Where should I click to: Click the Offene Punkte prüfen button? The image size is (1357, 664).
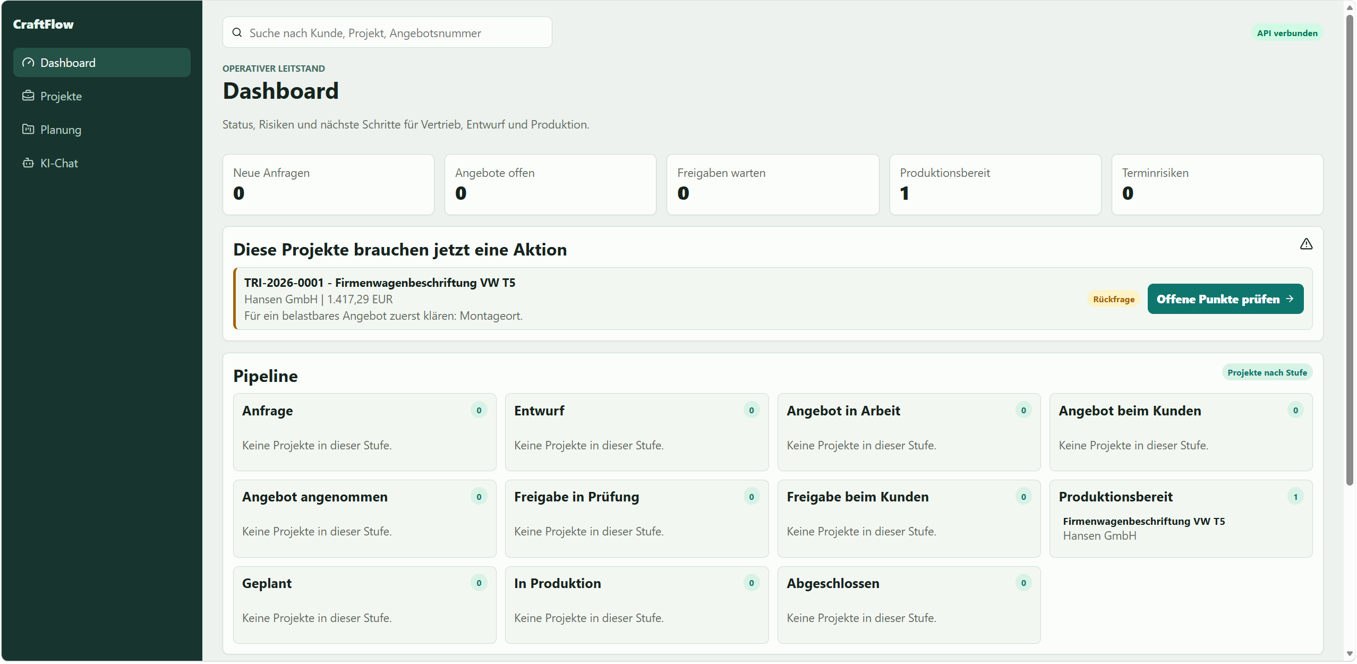[x=1225, y=299]
